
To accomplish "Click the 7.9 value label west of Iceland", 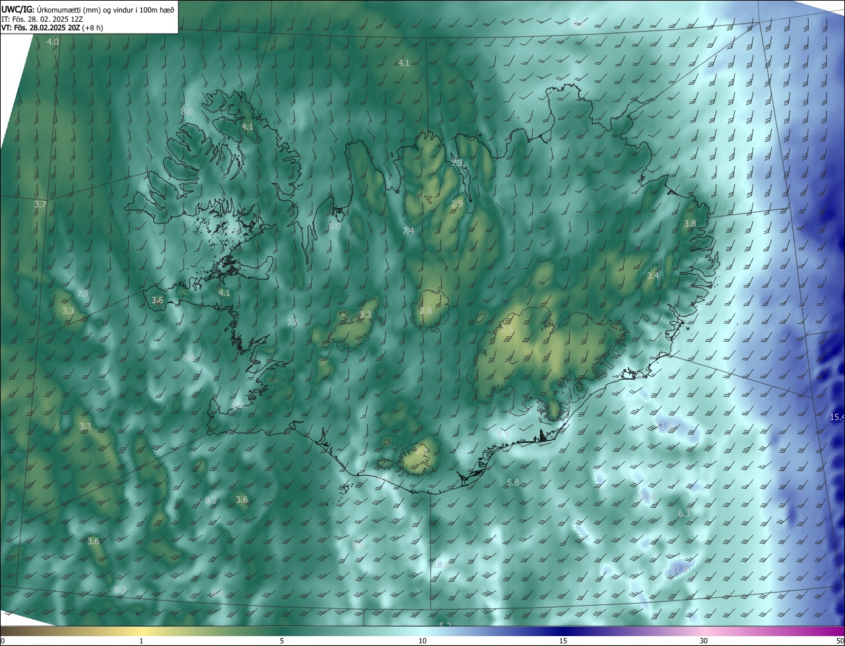I will pos(83,293).
